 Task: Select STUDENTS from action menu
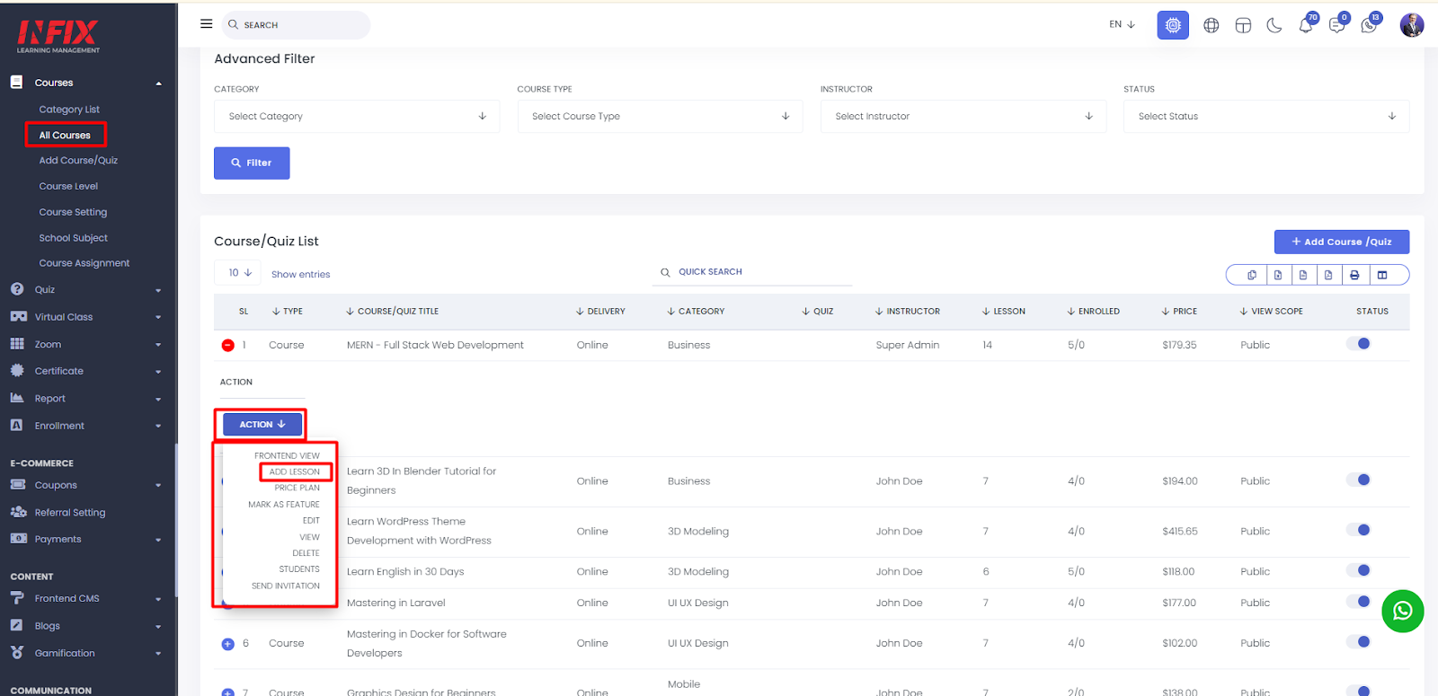tap(299, 569)
